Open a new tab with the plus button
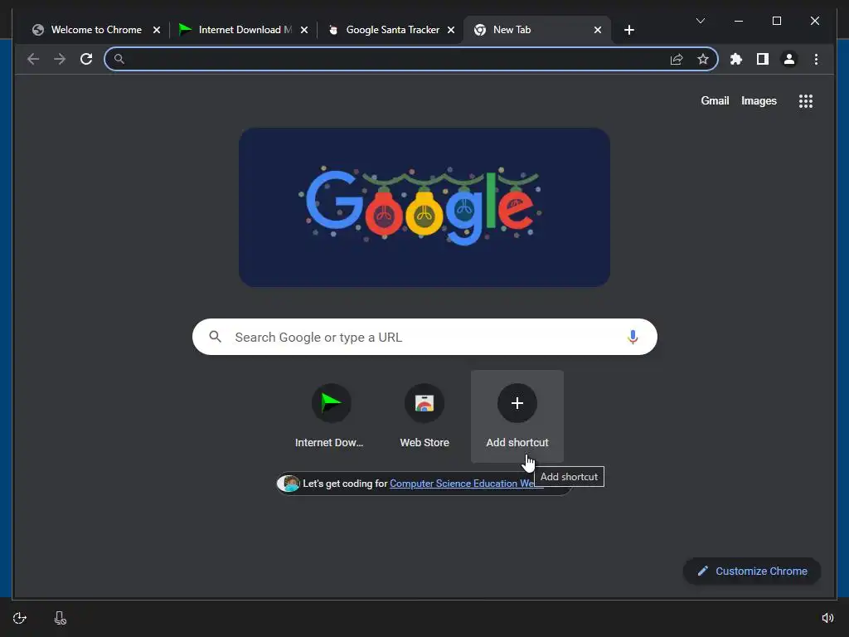 (628, 30)
